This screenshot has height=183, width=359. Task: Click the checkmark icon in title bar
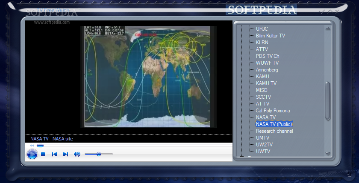322,11
